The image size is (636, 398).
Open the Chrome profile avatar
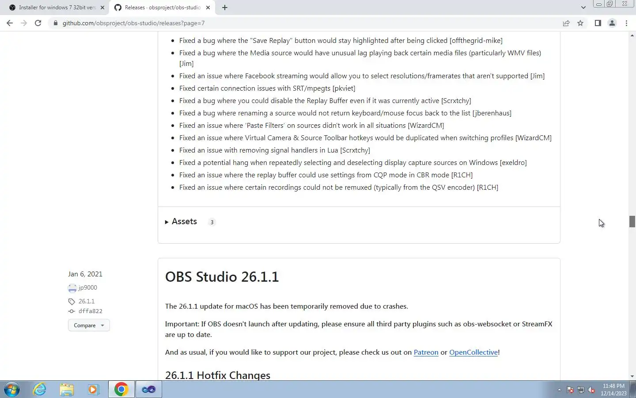tap(612, 23)
